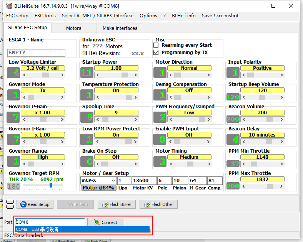
Task: Click the Startup Beep Volume badge 120
Action: (x=233, y=97)
